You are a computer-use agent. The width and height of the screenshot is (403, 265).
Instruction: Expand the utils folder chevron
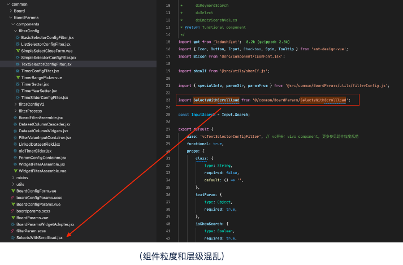(12, 184)
